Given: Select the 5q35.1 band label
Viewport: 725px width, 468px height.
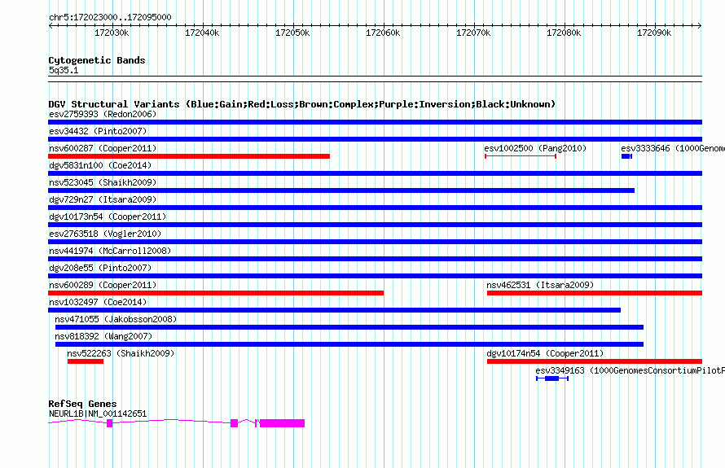Looking at the screenshot, I should pos(64,70).
